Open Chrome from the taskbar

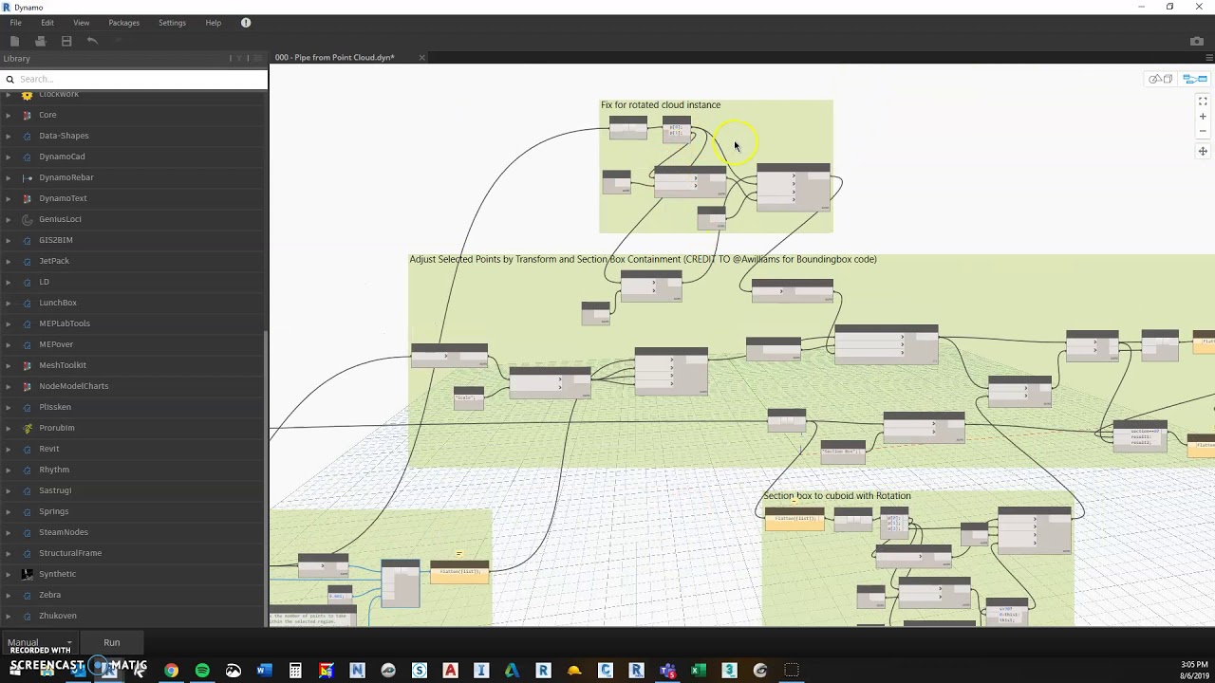click(x=171, y=671)
